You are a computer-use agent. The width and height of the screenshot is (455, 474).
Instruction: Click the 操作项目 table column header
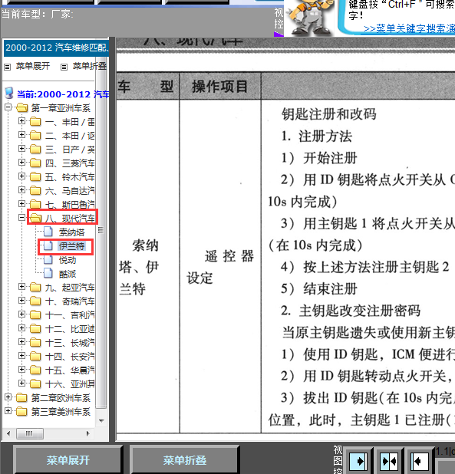pos(219,87)
